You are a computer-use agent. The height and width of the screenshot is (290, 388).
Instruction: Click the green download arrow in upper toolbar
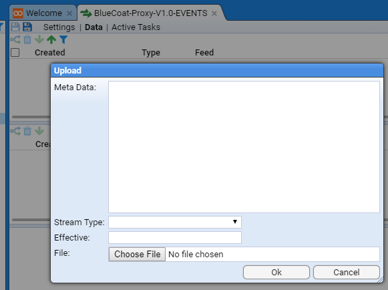click(39, 39)
